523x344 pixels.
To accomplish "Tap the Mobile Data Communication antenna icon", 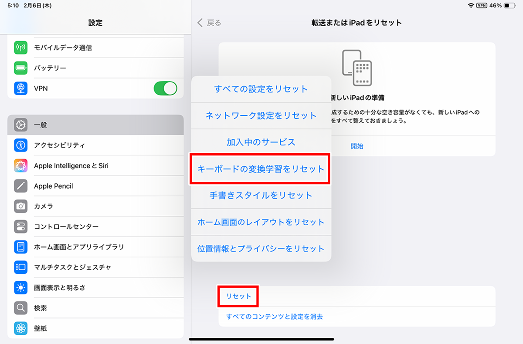I will (x=21, y=48).
